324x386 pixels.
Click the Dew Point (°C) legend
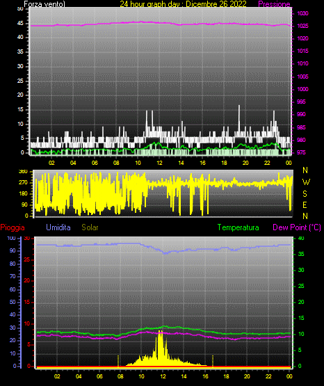click(x=297, y=227)
